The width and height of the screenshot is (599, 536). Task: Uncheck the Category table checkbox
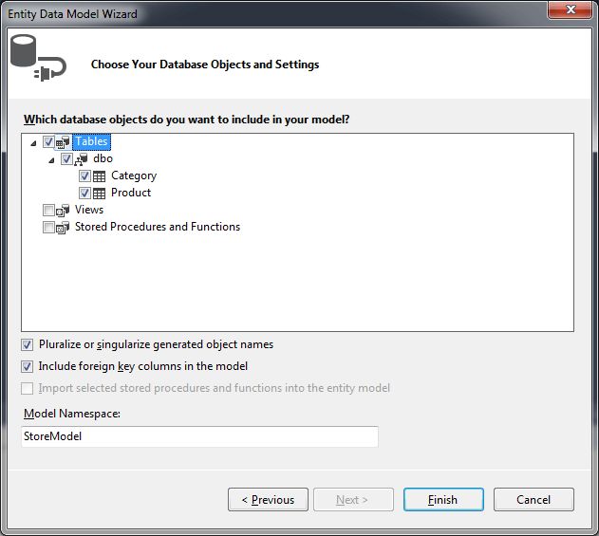coord(84,176)
